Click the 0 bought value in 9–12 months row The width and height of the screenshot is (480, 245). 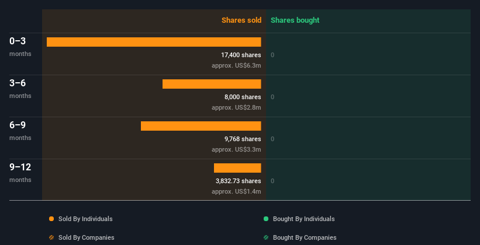click(x=272, y=181)
